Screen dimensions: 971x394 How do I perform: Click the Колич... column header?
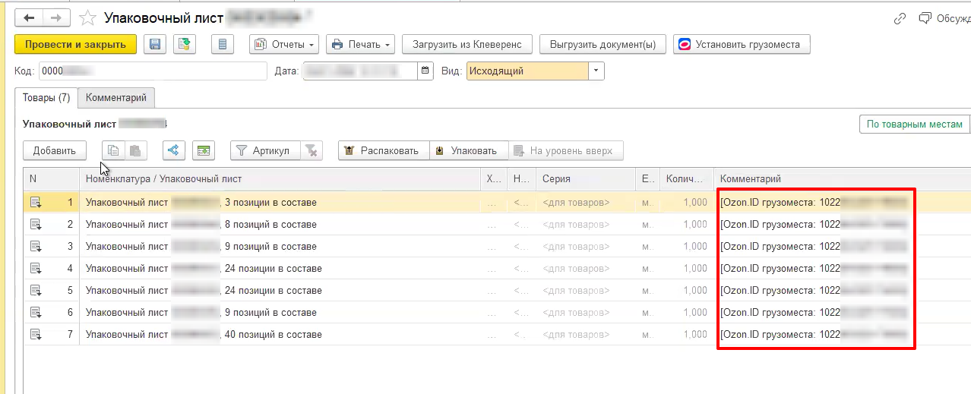pos(686,179)
